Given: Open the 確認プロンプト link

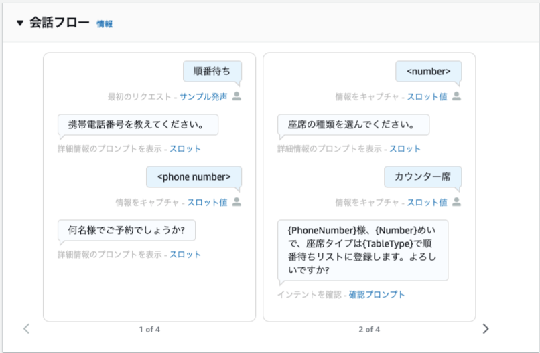Looking at the screenshot, I should point(377,295).
